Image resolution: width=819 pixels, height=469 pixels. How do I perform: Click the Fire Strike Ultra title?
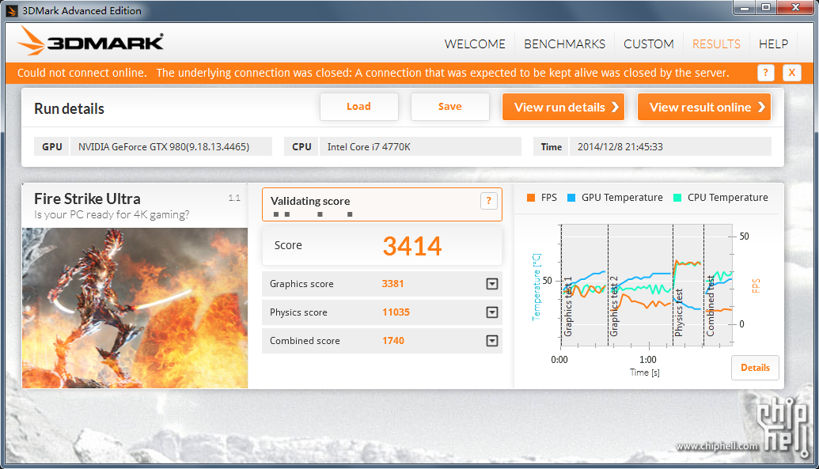[87, 199]
